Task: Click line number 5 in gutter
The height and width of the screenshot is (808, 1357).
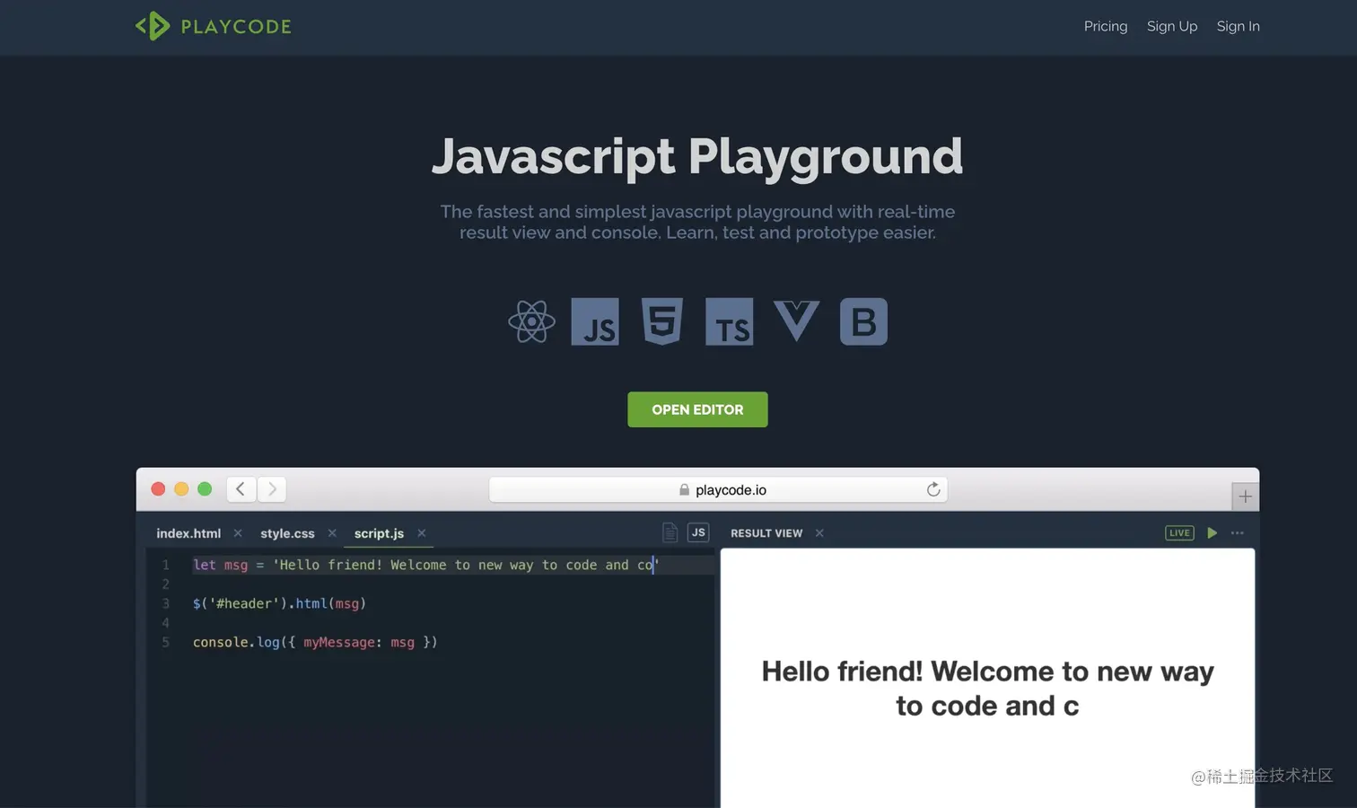Action: tap(165, 642)
